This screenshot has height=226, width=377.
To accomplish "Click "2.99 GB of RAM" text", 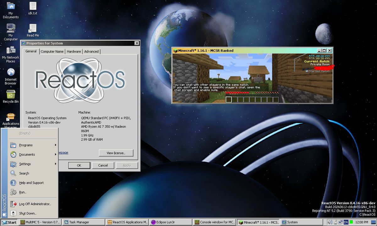I will tap(92, 139).
